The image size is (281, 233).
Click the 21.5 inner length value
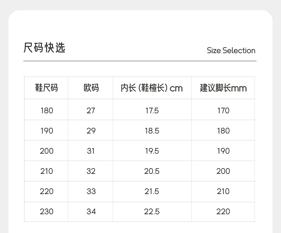[x=152, y=191]
